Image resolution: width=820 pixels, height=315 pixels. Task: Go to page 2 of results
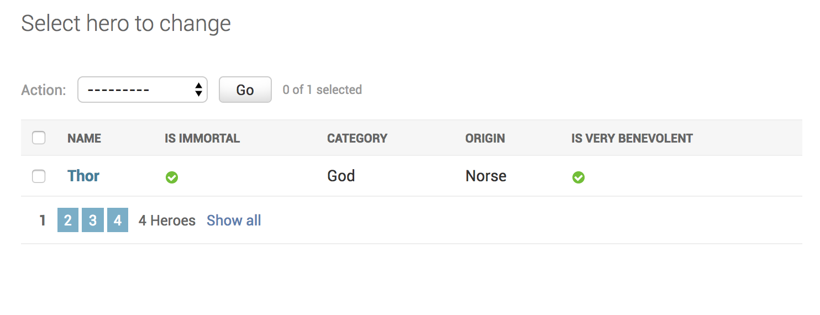[x=68, y=220]
